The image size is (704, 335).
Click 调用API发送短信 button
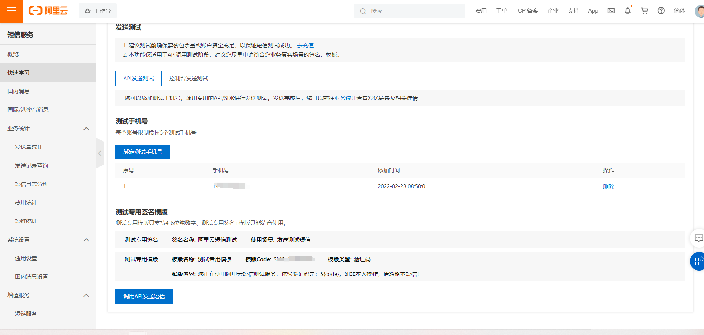pyautogui.click(x=144, y=296)
